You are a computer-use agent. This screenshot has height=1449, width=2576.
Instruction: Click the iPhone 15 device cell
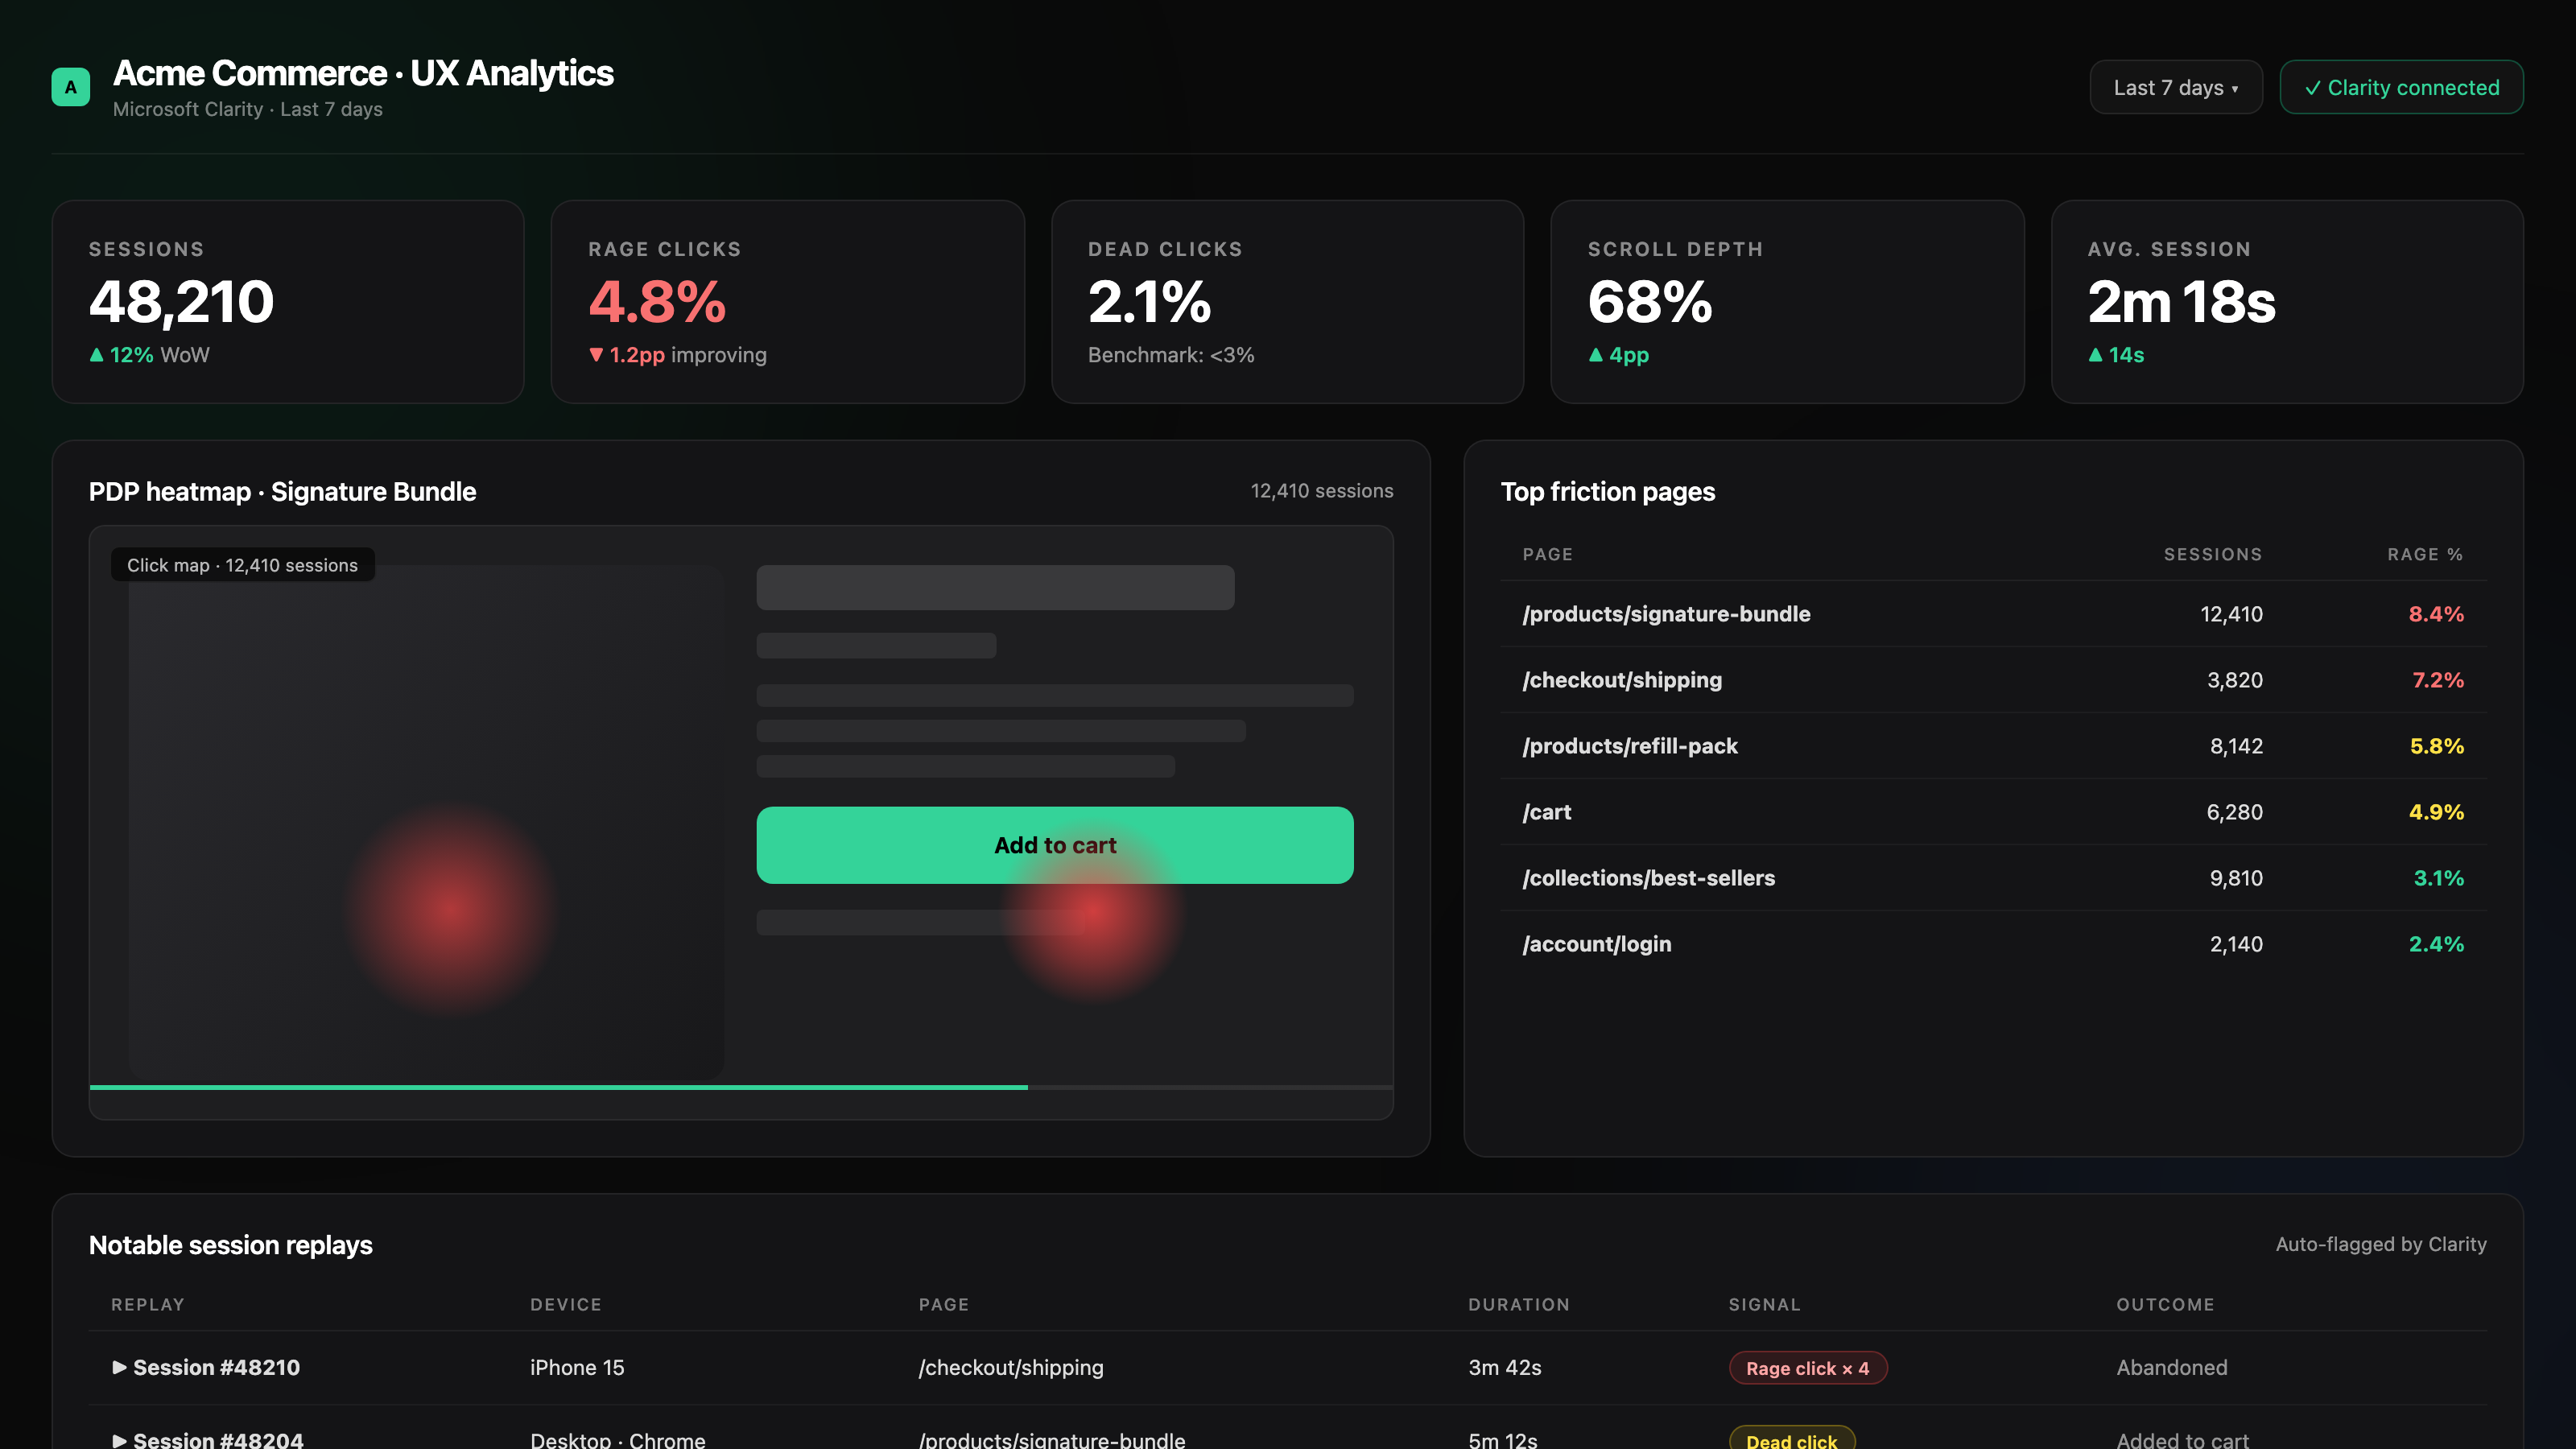[x=577, y=1367]
